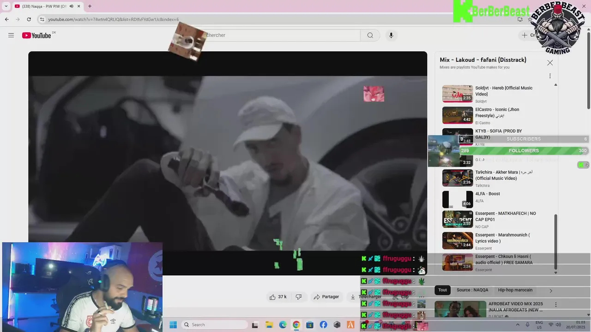
Task: Switch to Google Chrome on the taskbar
Action: click(x=296, y=325)
